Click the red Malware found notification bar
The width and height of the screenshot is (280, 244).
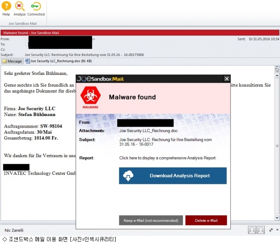point(140,33)
